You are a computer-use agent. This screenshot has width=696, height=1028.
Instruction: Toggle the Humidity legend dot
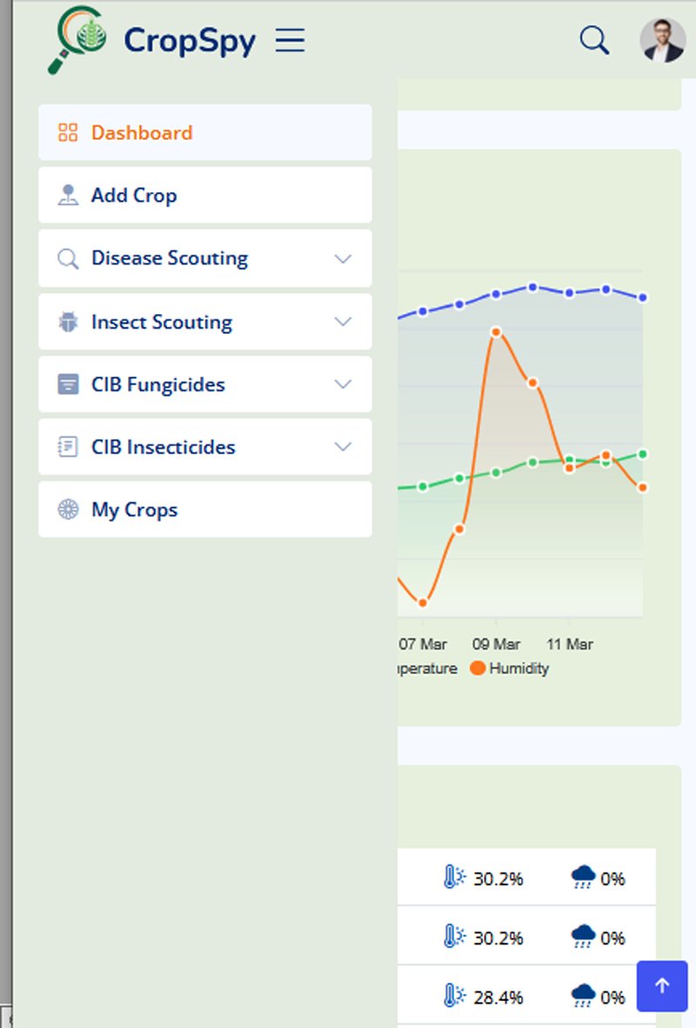tap(479, 668)
